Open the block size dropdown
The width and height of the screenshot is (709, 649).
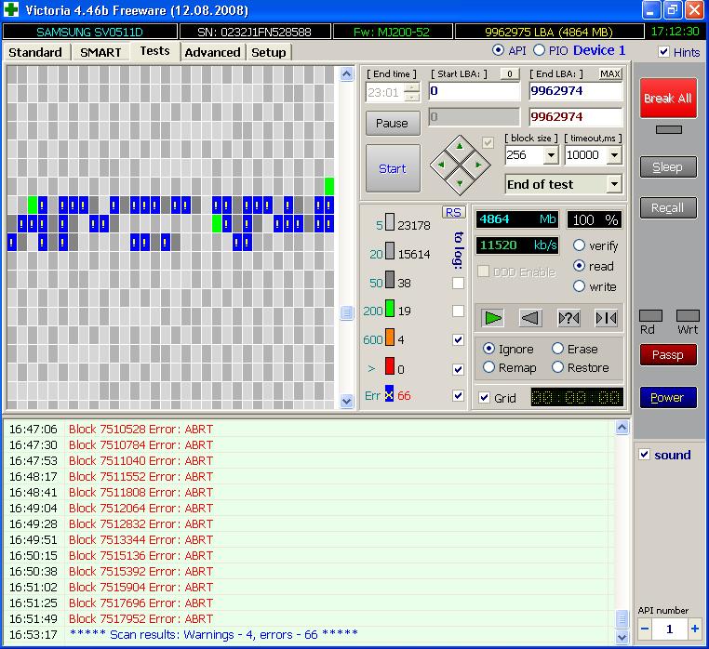(x=550, y=156)
